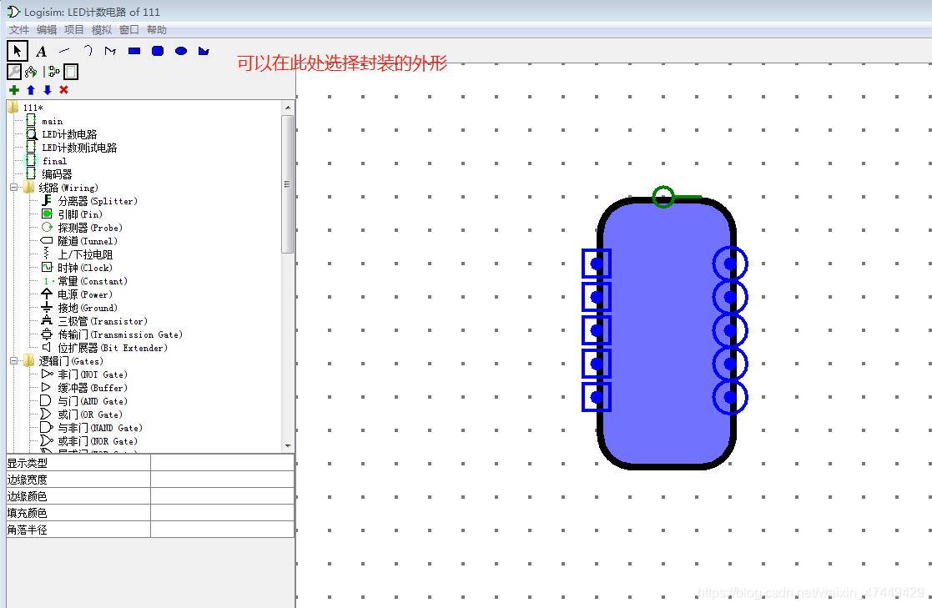Select the rectangle tool

134,51
